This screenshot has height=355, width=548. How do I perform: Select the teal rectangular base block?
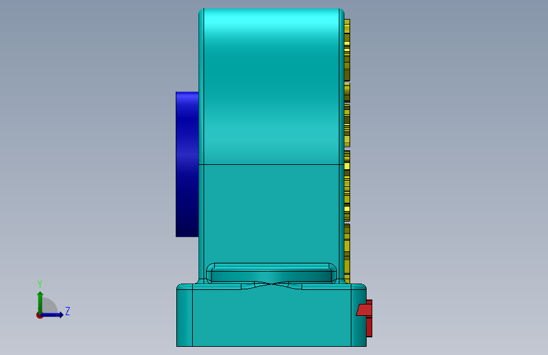point(271,315)
